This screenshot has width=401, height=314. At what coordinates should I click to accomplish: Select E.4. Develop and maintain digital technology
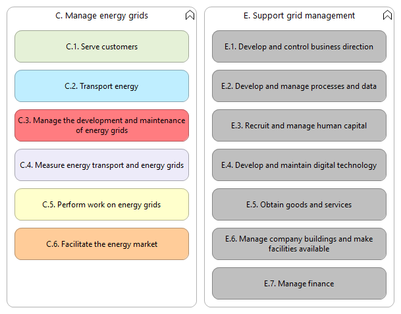coord(299,165)
